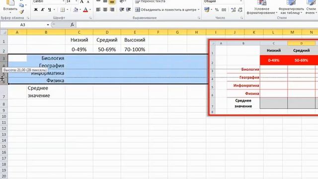Click the Биология cell in column B
318x179 pixels.
coord(46,58)
